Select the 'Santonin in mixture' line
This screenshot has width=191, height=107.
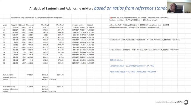133,20
